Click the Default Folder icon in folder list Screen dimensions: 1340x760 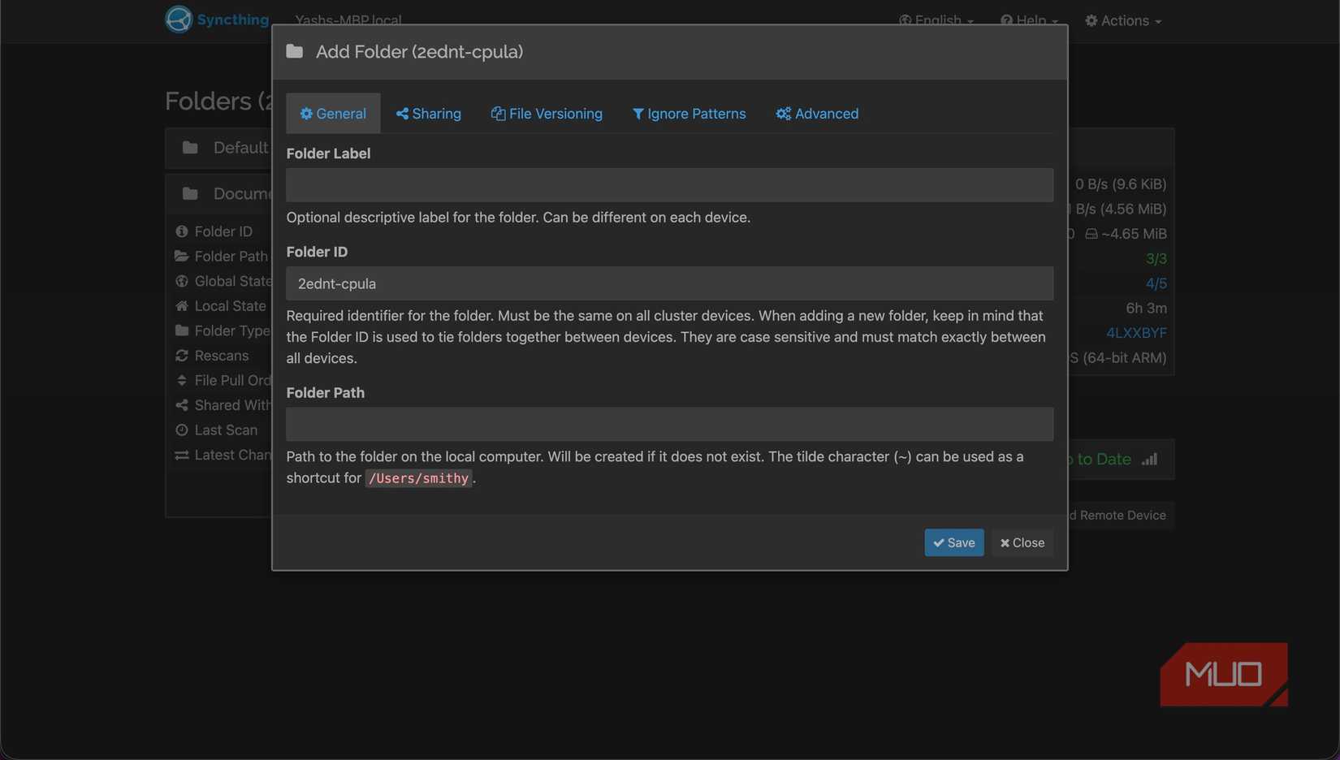point(190,148)
